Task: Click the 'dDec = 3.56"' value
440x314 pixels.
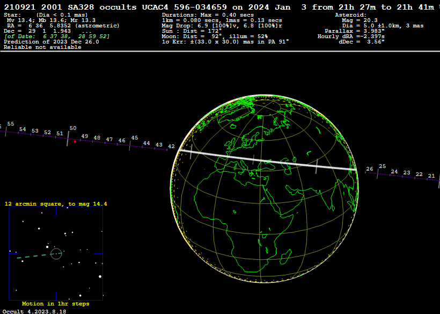Action: click(362, 42)
